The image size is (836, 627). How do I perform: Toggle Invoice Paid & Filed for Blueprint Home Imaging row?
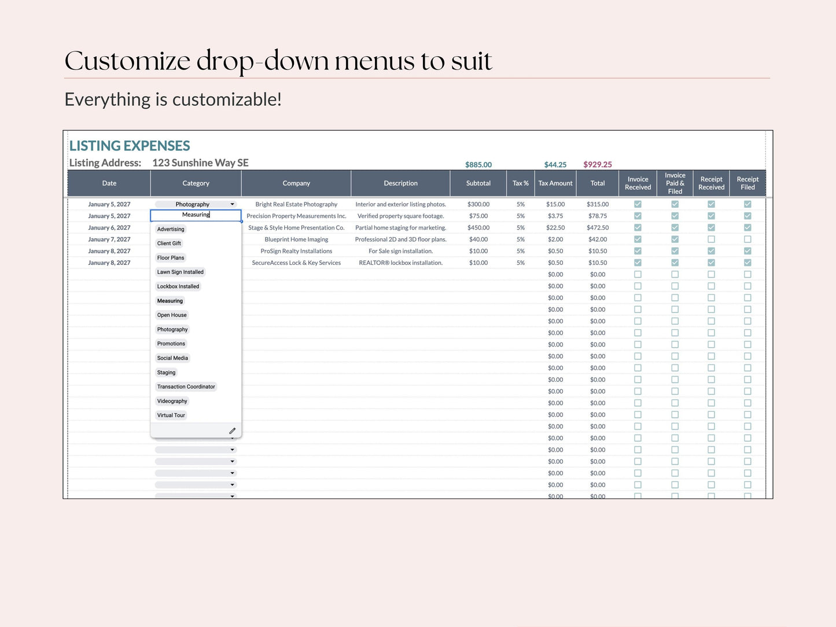[675, 239]
